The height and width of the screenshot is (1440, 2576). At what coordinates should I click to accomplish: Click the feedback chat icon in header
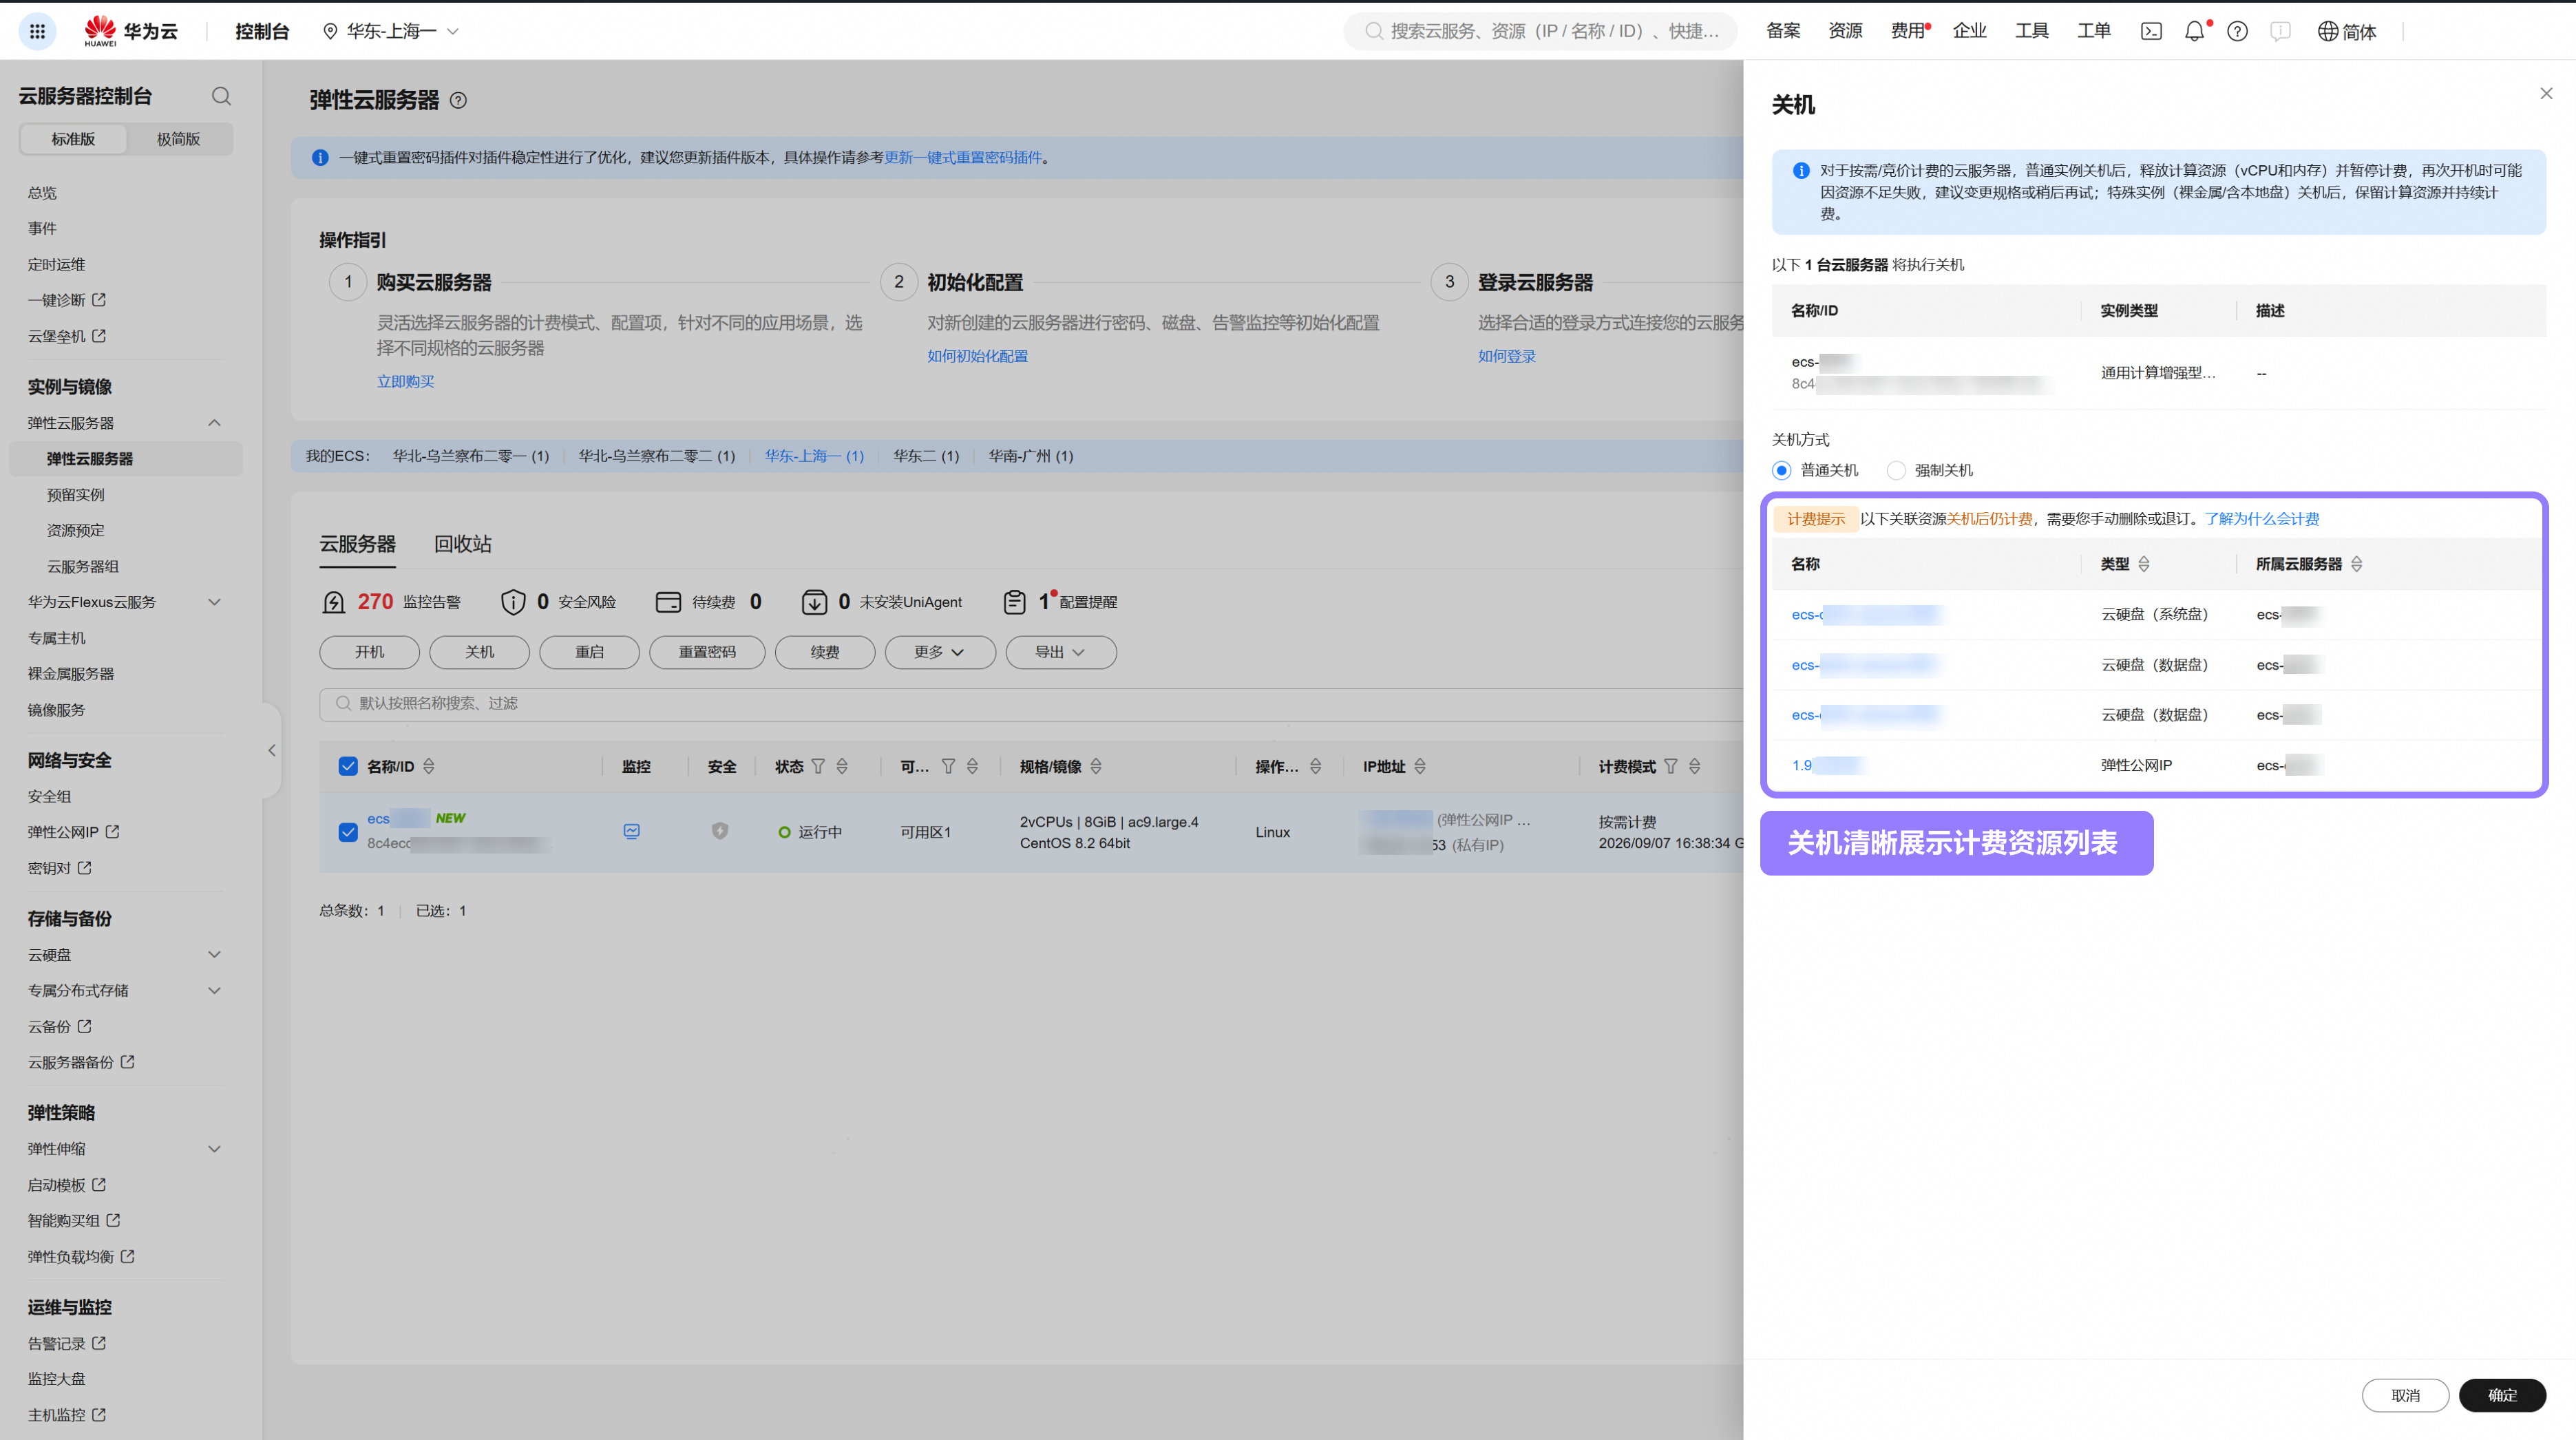point(2280,31)
